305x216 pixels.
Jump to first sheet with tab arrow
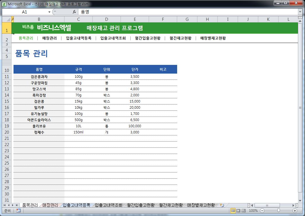click(x=5, y=205)
